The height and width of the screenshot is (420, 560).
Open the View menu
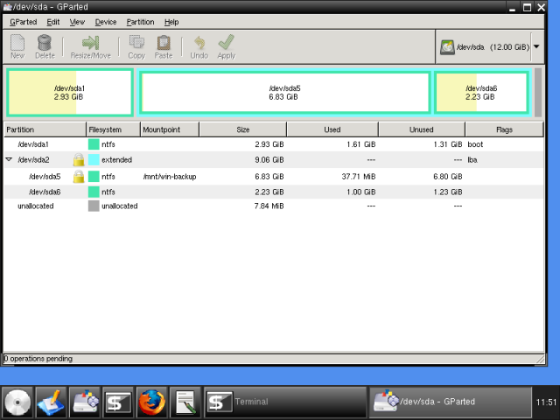77,22
